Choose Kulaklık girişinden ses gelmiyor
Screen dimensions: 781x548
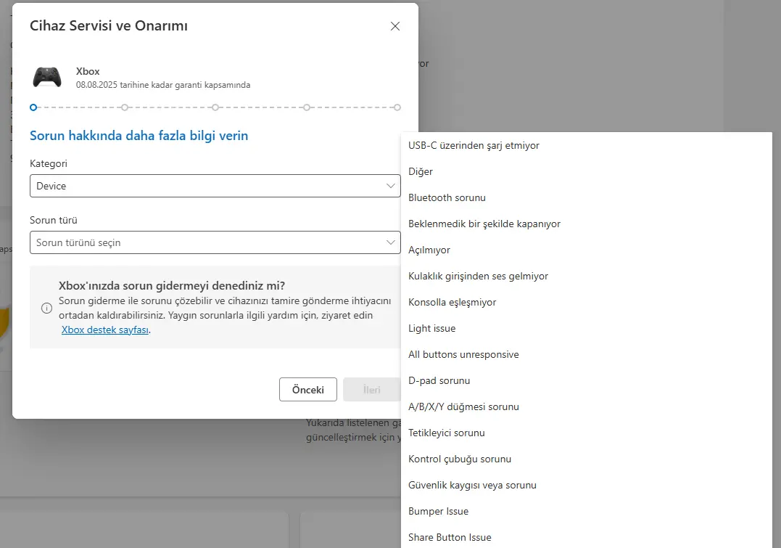coord(586,277)
